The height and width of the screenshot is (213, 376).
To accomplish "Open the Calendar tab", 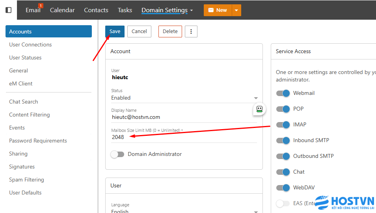I will pos(62,10).
